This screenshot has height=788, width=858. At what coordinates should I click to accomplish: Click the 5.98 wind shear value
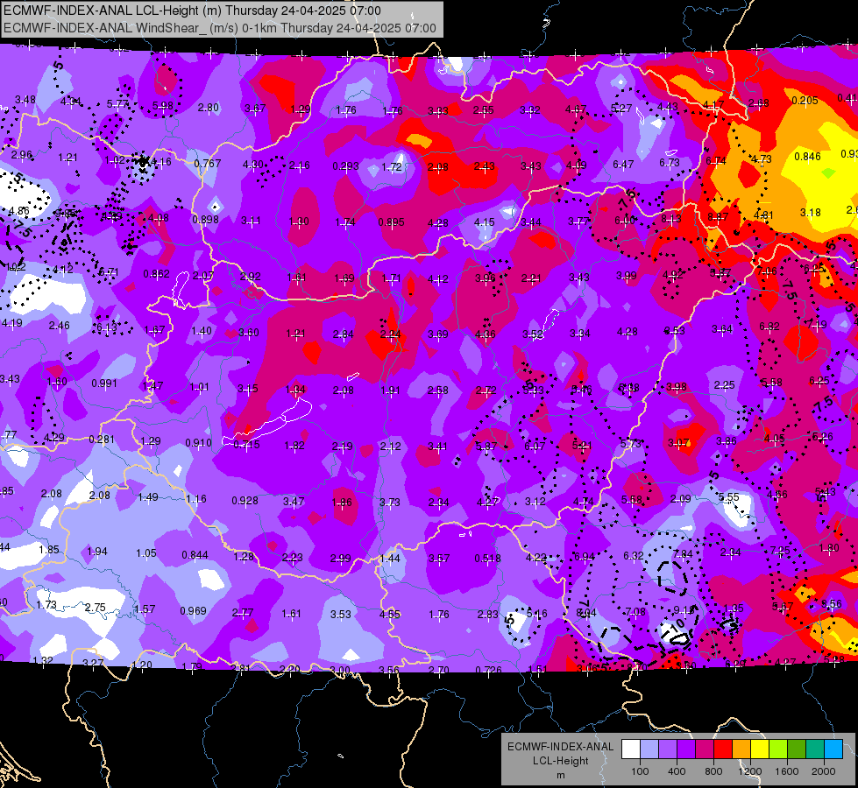pos(162,106)
